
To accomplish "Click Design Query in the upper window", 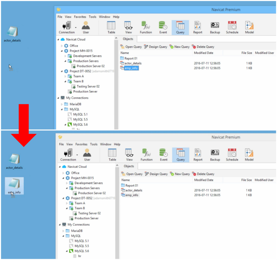I will pos(156,47).
